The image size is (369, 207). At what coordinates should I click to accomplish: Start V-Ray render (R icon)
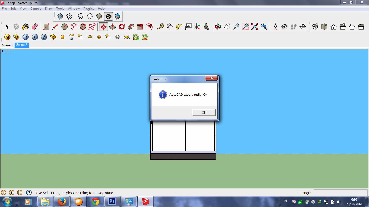click(x=26, y=37)
